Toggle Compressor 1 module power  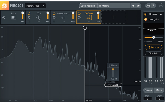[x=54, y=13]
